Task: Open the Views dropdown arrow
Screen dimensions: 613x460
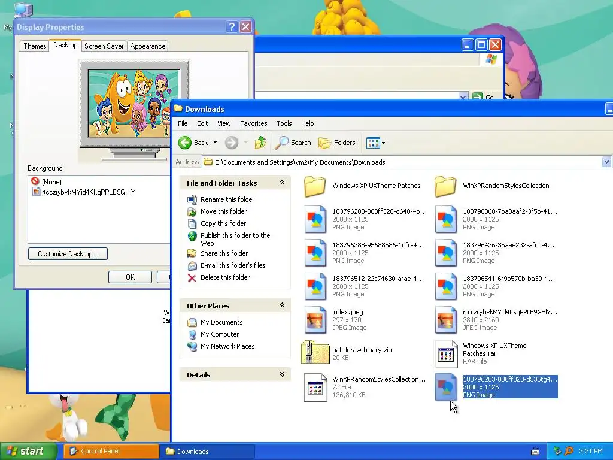Action: [383, 143]
